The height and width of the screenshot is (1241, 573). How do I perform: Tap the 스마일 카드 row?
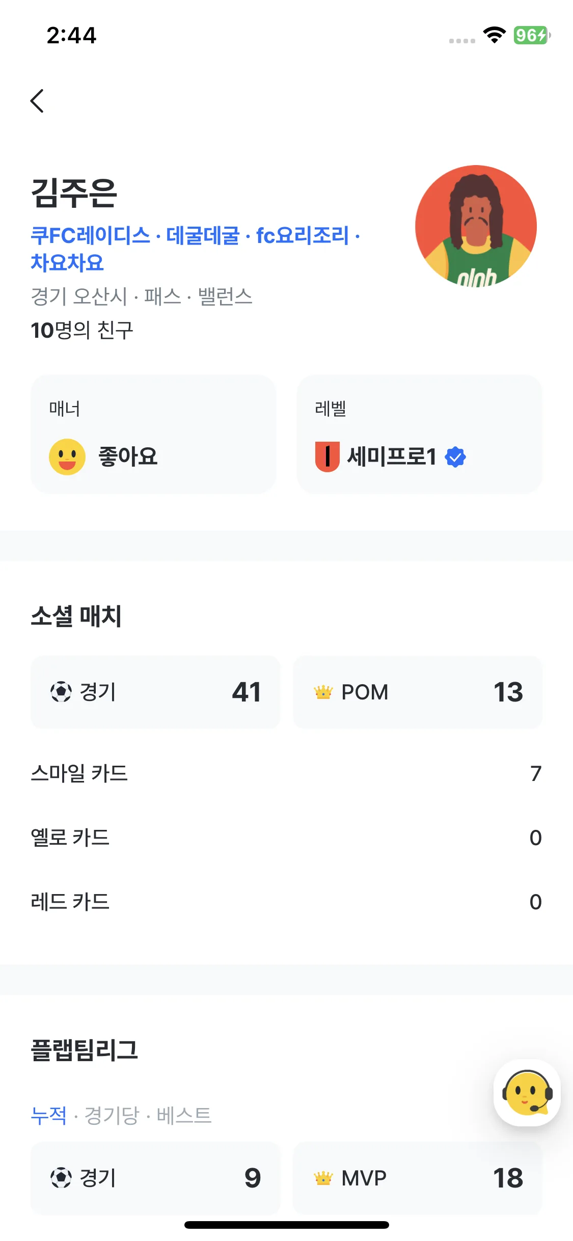[286, 773]
